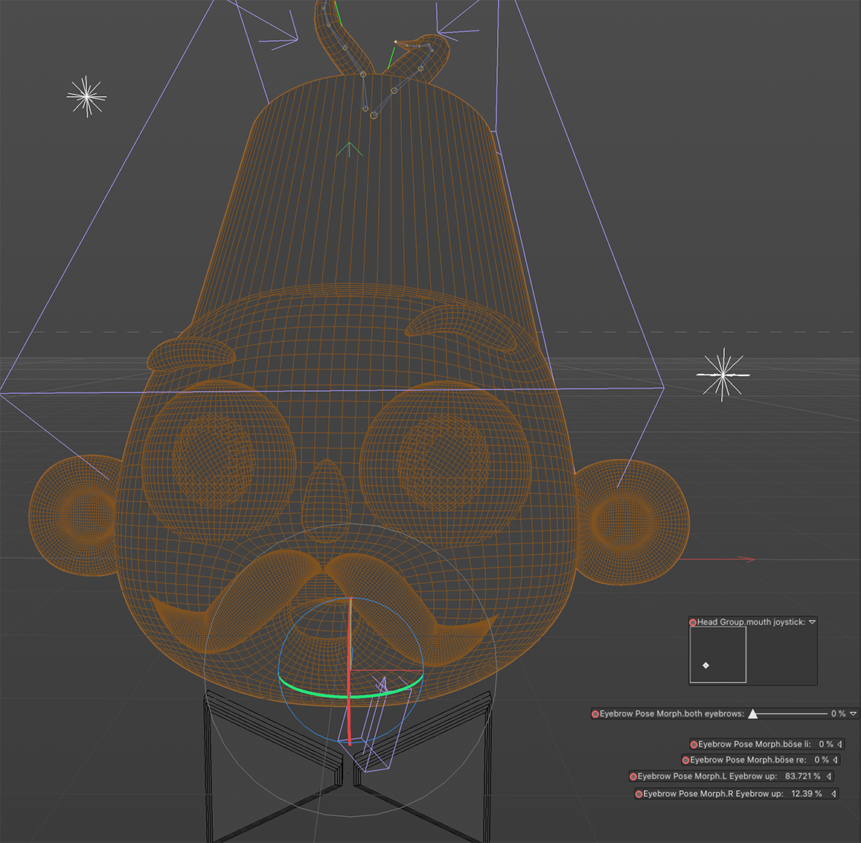Click inside the mouth joystick square field

(718, 655)
